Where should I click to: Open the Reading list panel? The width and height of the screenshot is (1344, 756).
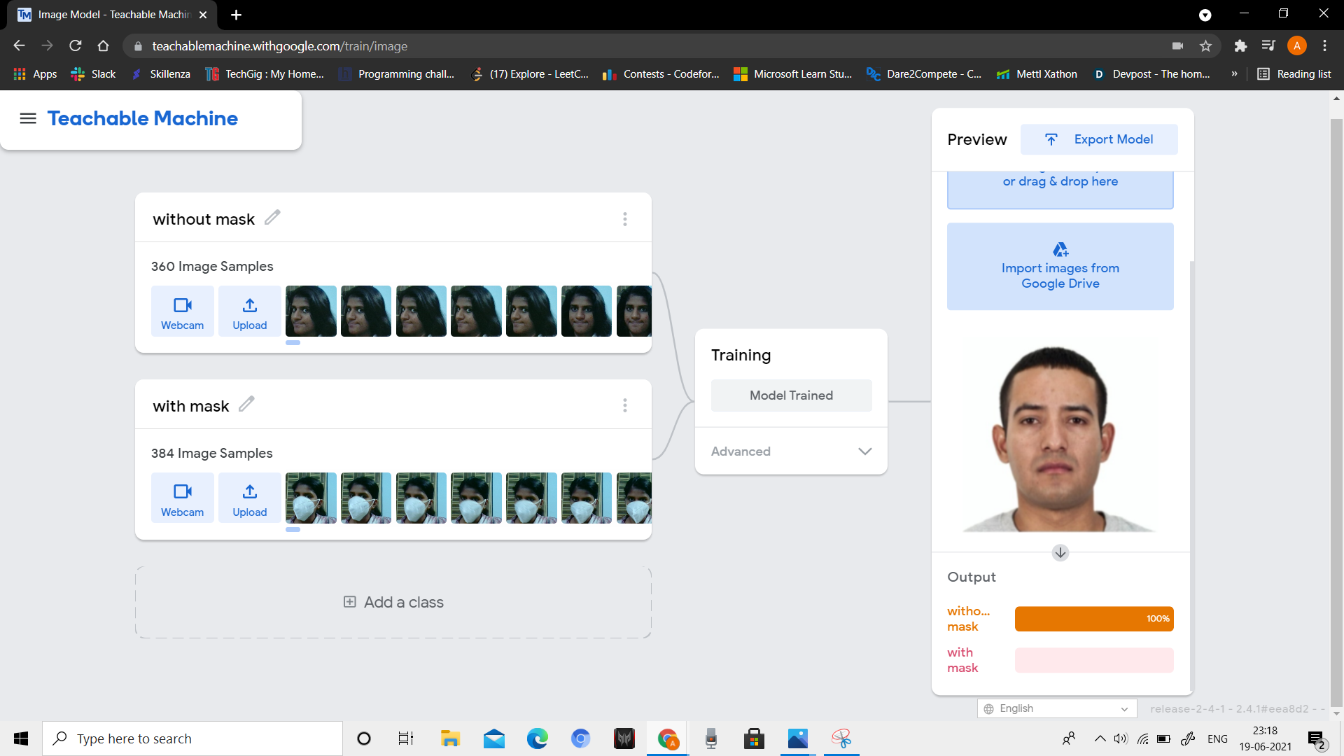(1294, 74)
